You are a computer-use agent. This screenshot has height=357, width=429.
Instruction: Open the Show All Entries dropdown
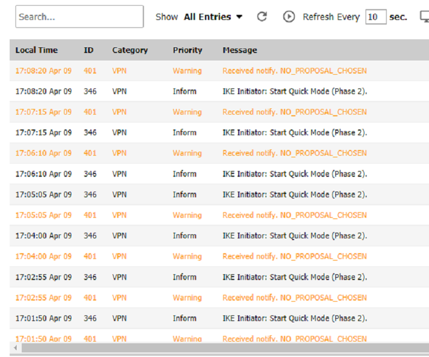(213, 17)
